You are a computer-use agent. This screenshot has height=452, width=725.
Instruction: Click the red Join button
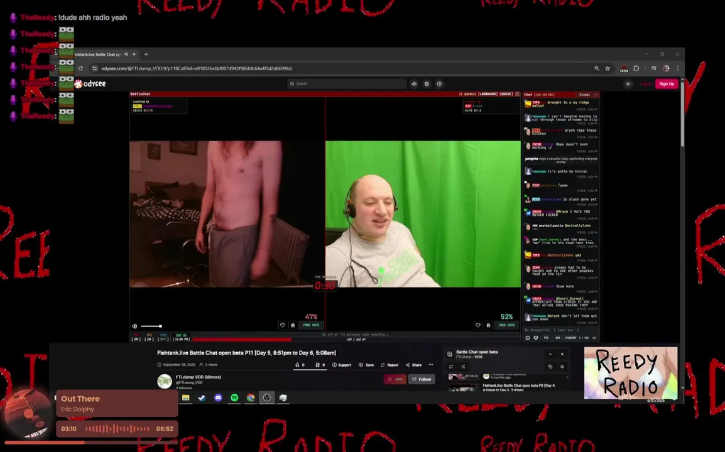click(395, 379)
